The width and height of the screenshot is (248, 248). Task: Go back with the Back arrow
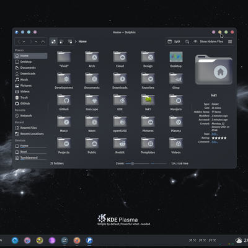19,42
